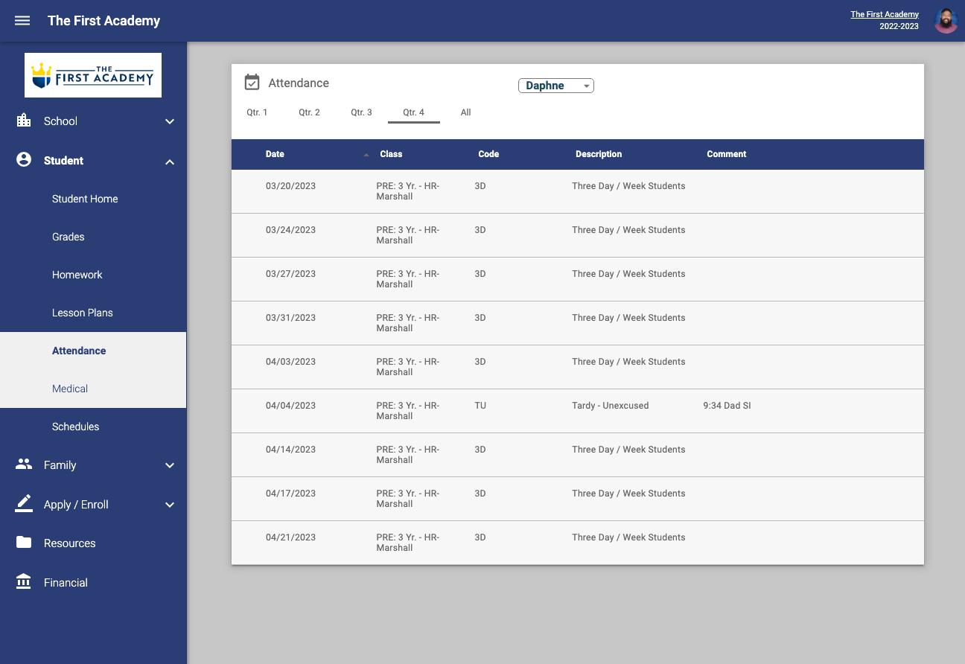This screenshot has height=664, width=965.
Task: Expand the Apply / Enroll chevron
Action: coord(170,505)
